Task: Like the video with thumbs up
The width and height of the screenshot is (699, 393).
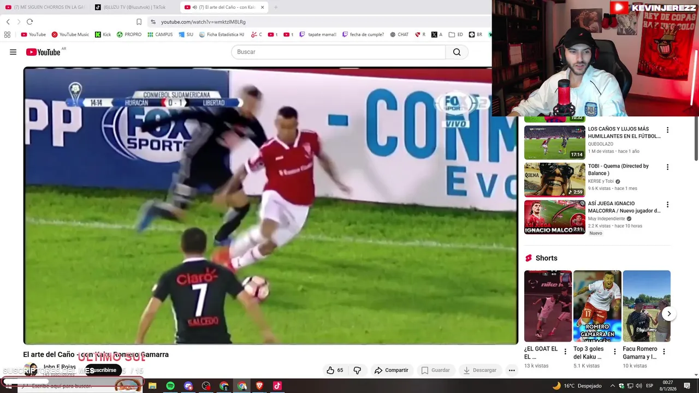Action: pos(335,370)
